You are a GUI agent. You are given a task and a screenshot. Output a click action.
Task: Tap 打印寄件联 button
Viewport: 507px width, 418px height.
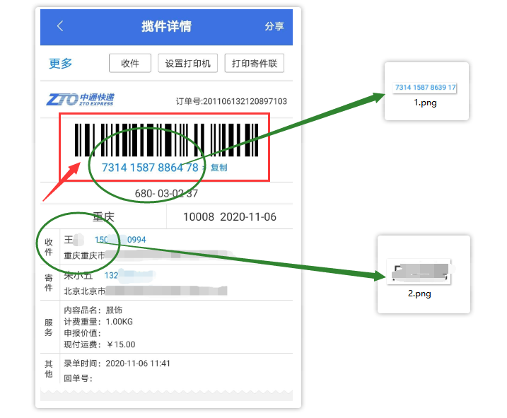point(254,63)
